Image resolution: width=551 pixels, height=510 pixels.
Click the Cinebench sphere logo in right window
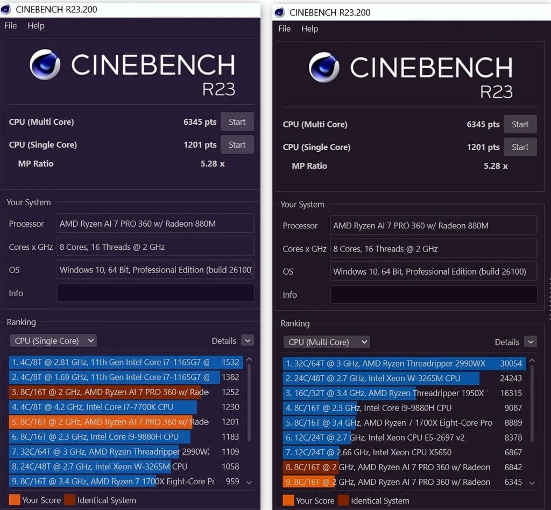tap(324, 67)
